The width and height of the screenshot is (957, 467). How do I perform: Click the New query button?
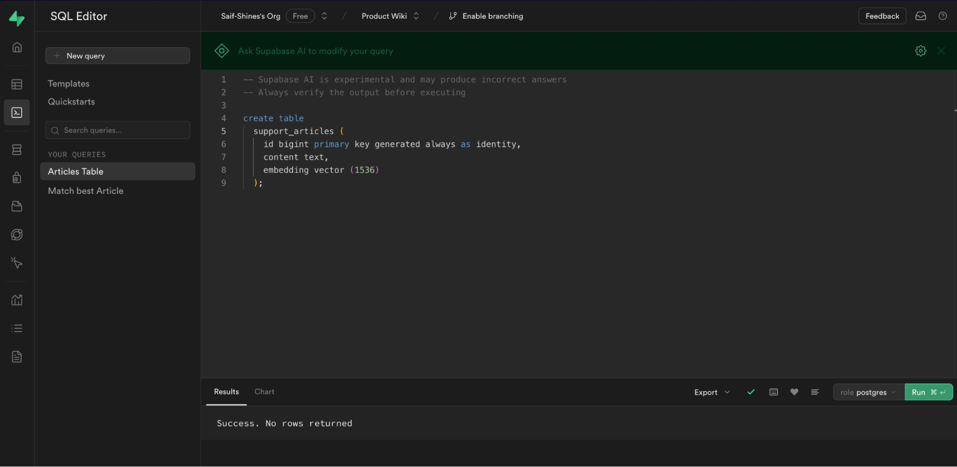[117, 56]
